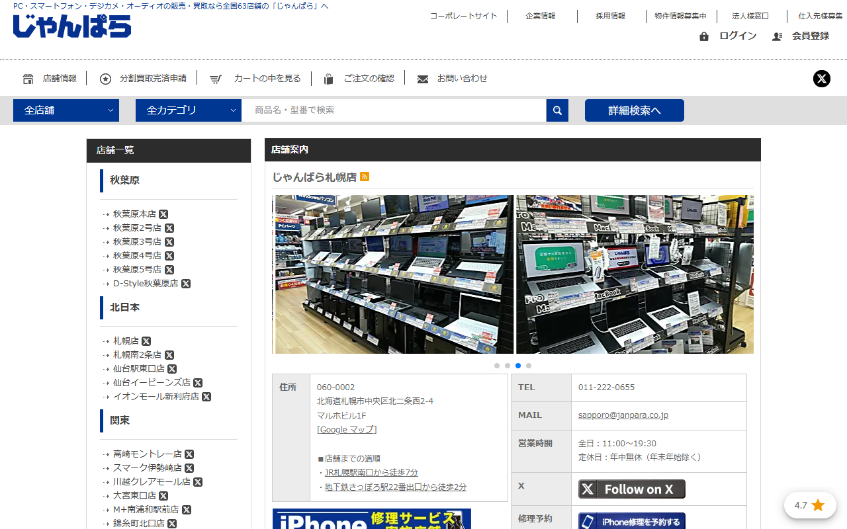This screenshot has height=529, width=847.
Task: Select 錦糸町北口店 in the store list
Action: [x=139, y=523]
